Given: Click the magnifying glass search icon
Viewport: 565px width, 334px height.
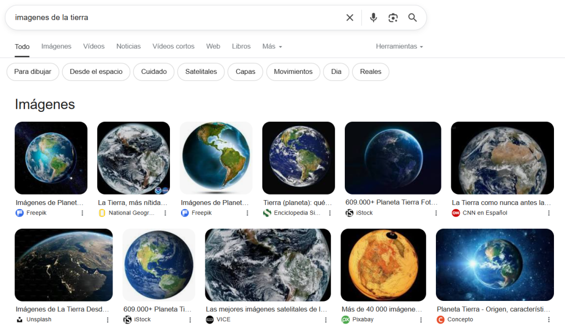Looking at the screenshot, I should (413, 18).
